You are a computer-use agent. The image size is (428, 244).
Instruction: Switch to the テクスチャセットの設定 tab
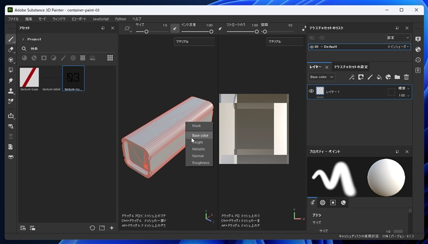tap(351, 67)
